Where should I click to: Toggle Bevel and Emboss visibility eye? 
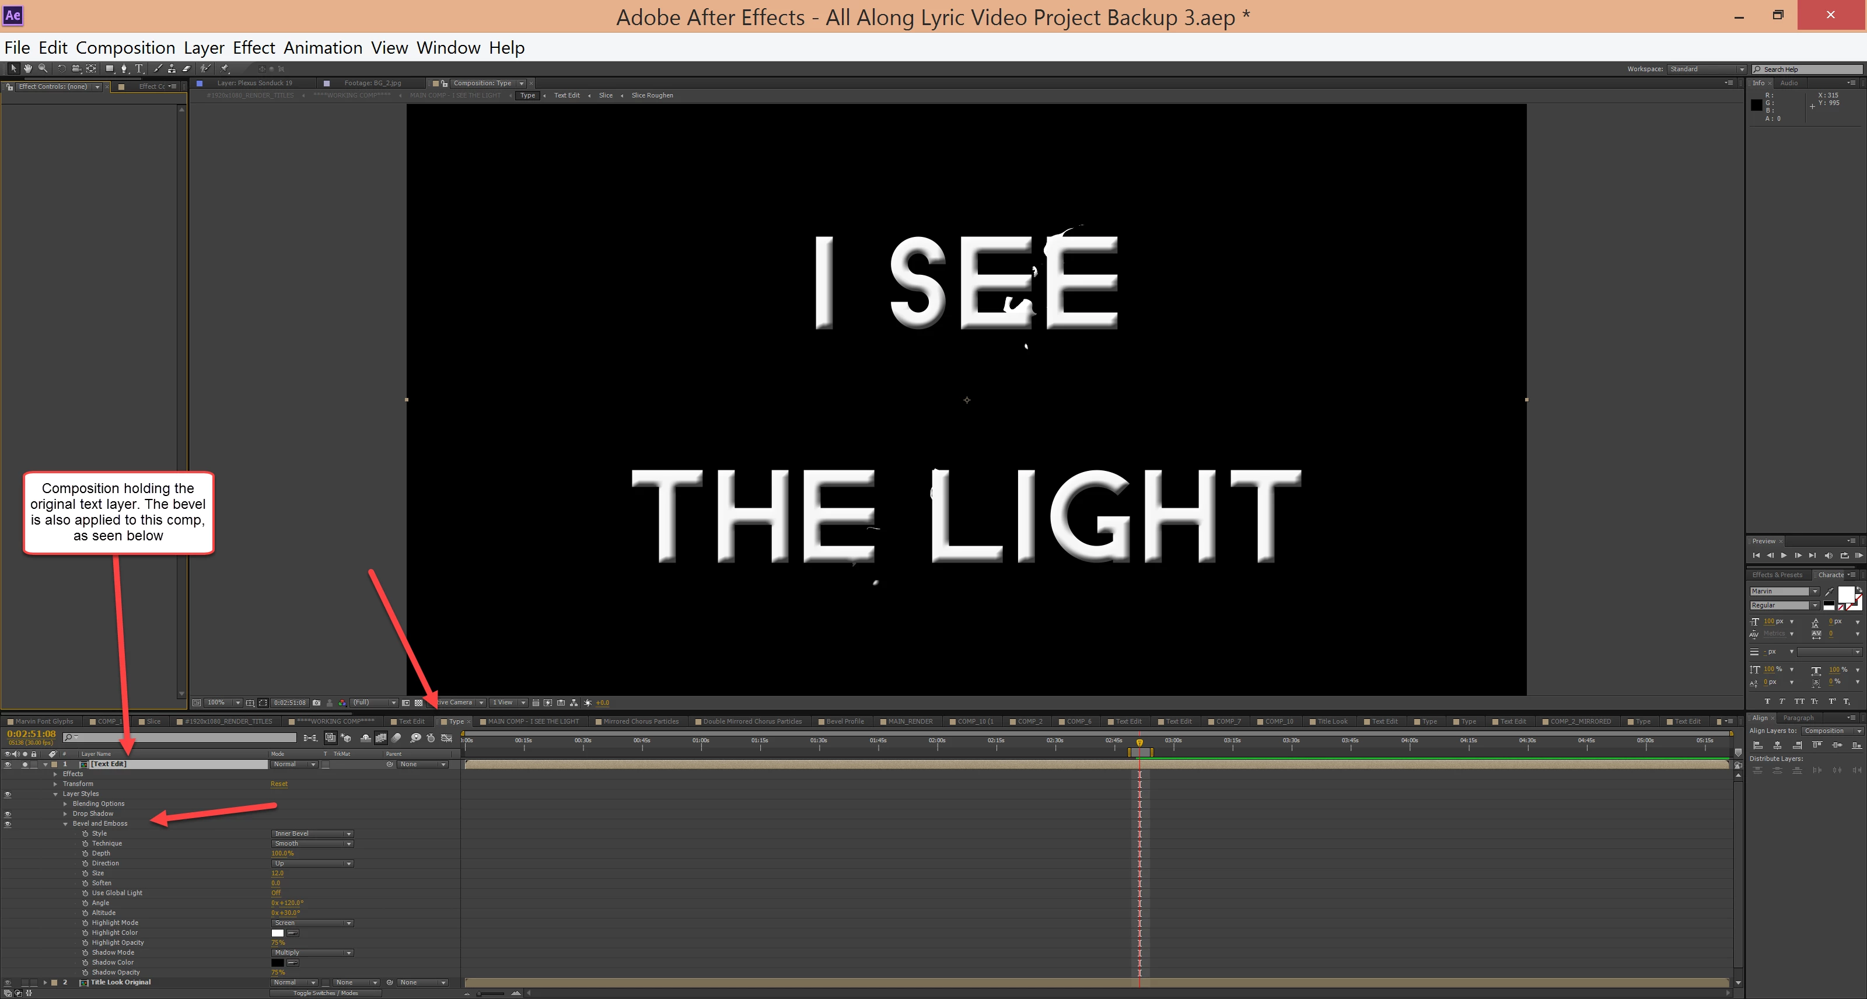click(x=8, y=825)
